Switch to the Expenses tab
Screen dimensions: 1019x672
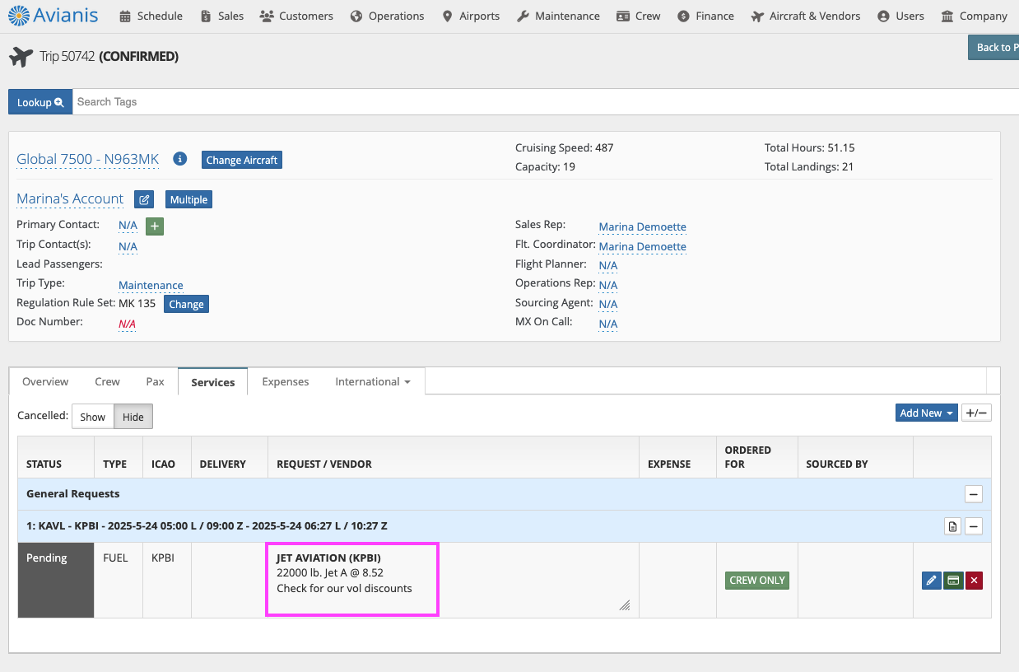286,381
